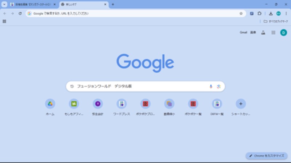Open the apps grid in bookmarks bar

pos(4,21)
